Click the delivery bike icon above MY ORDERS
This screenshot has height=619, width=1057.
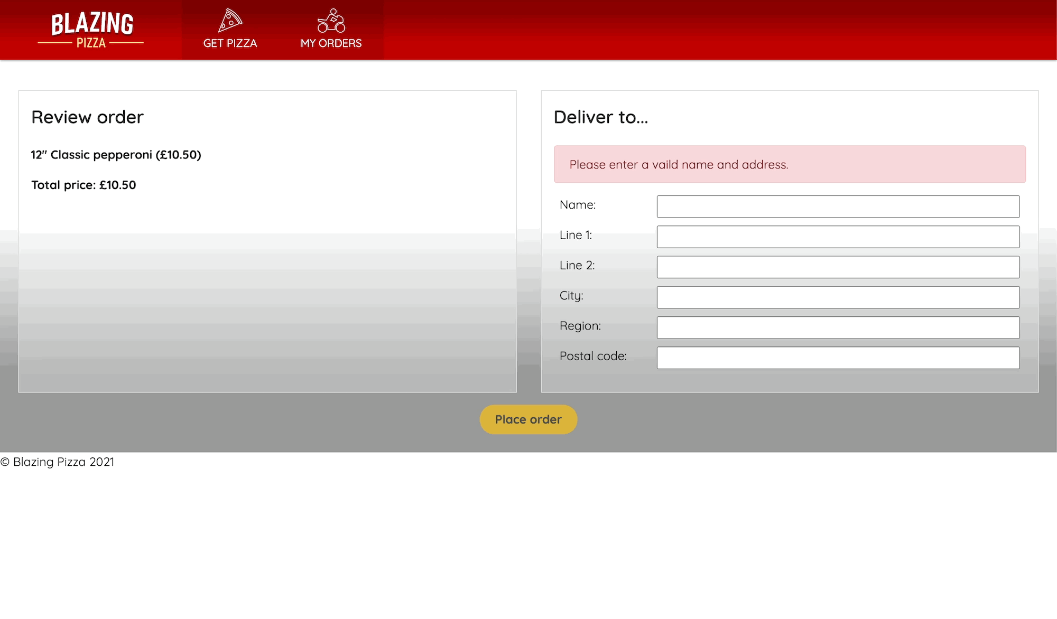point(331,19)
